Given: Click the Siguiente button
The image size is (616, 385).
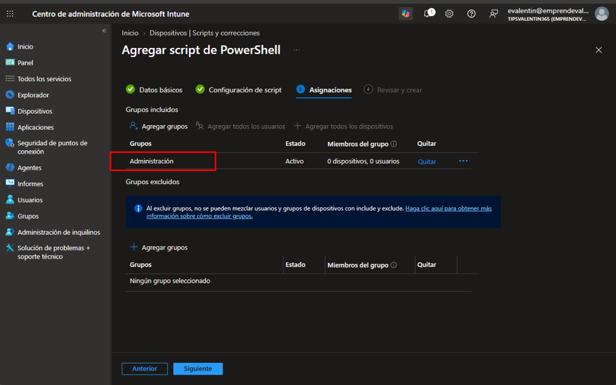Looking at the screenshot, I should coord(198,368).
